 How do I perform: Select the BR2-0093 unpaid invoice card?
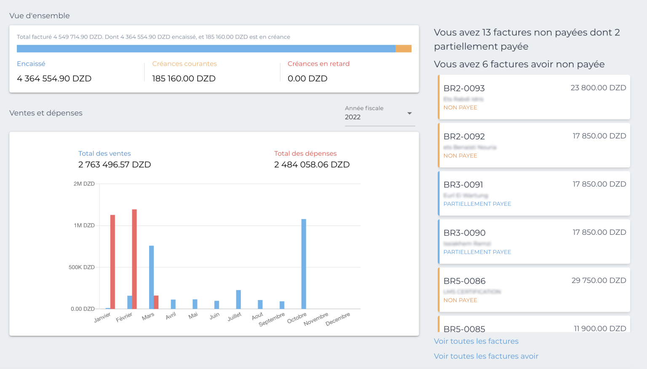[x=534, y=97]
